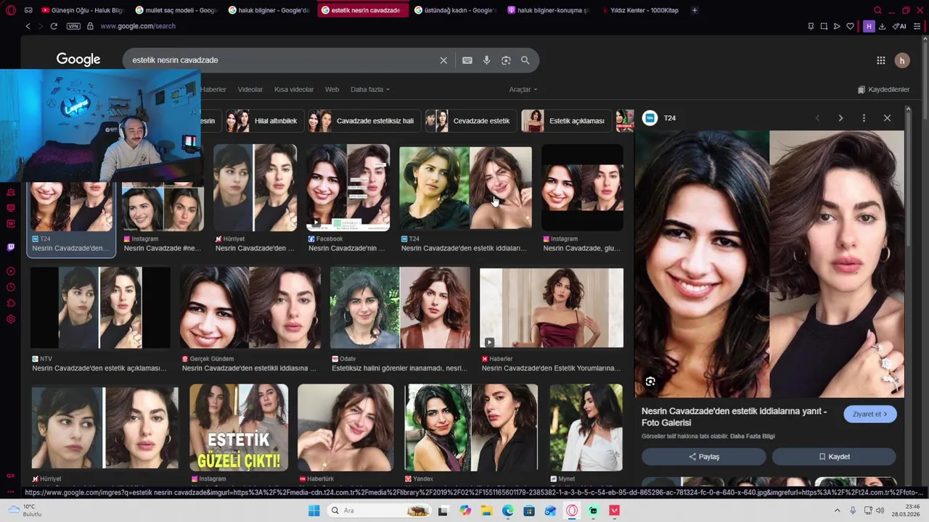Screen dimensions: 929x522
Task: Start voice search with microphone icon
Action: [x=486, y=60]
